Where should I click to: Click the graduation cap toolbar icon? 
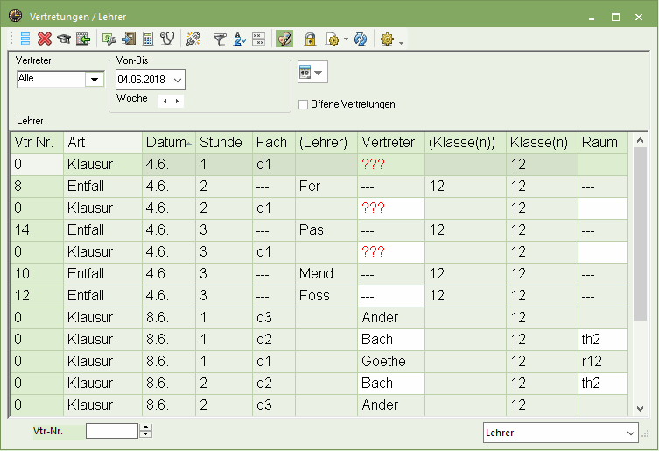(64, 39)
